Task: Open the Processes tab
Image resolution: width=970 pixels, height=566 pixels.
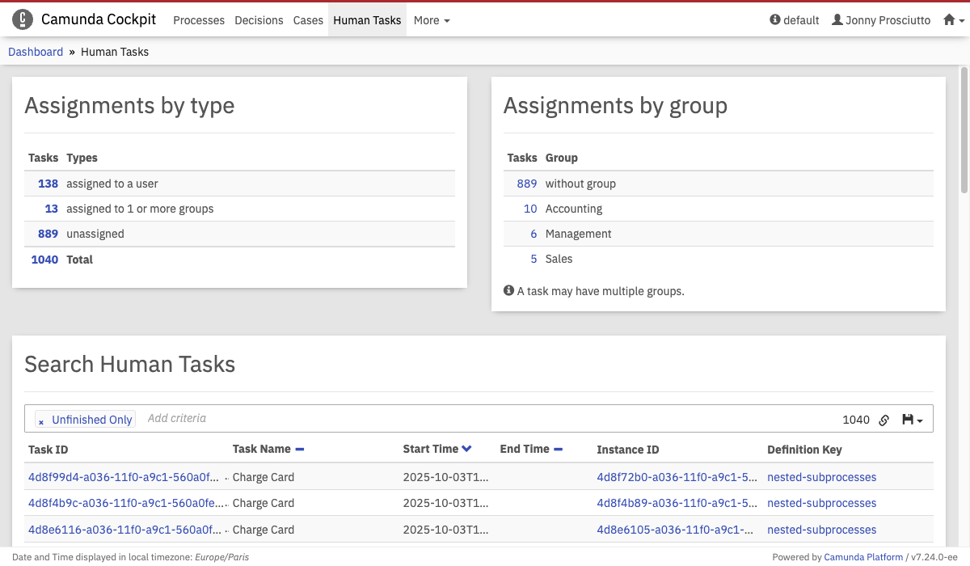Action: pyautogui.click(x=199, y=20)
